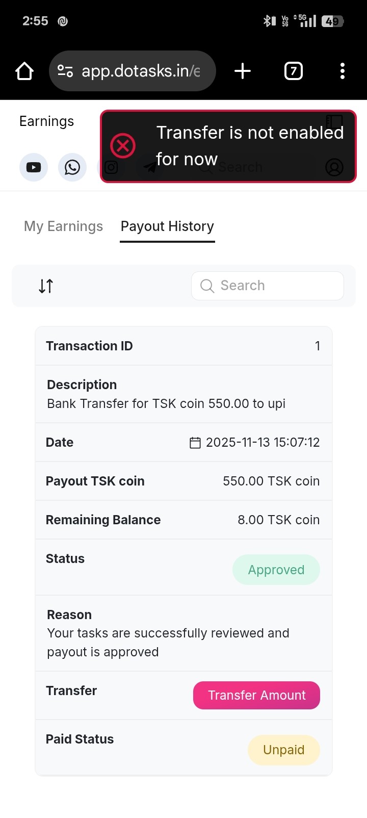Open the tab switcher showing 7 tabs

(293, 71)
